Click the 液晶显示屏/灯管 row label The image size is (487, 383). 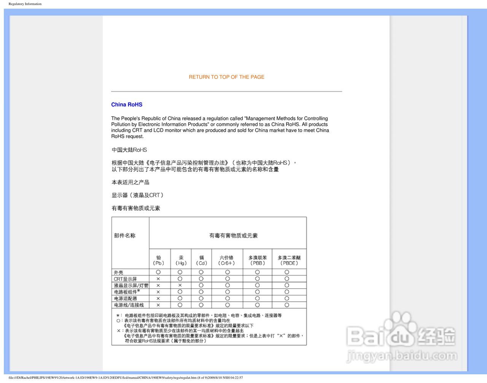click(131, 285)
